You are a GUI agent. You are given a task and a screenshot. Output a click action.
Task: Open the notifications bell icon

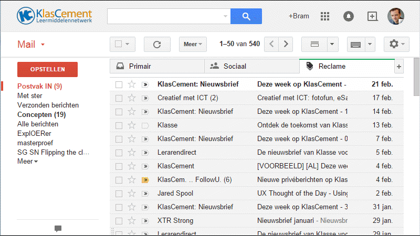point(349,16)
